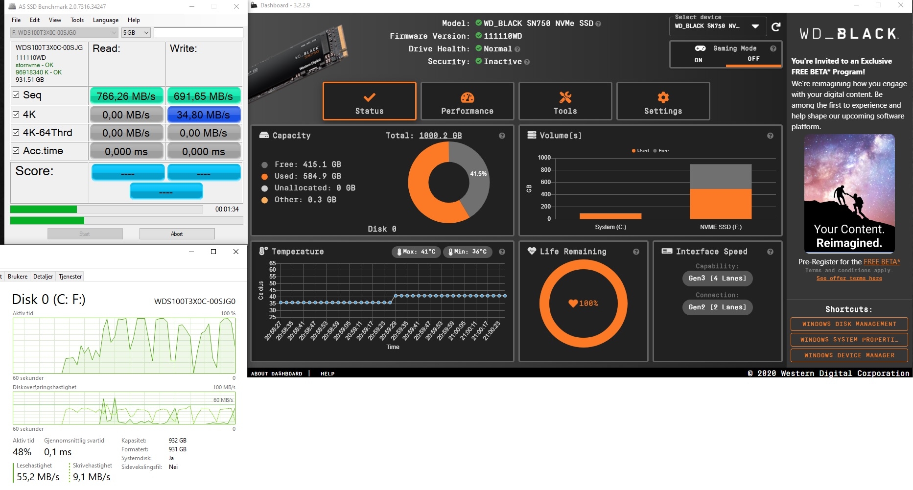This screenshot has width=913, height=490.
Task: Toggle the 4K-64Thrd benchmark checkbox
Action: pyautogui.click(x=16, y=133)
